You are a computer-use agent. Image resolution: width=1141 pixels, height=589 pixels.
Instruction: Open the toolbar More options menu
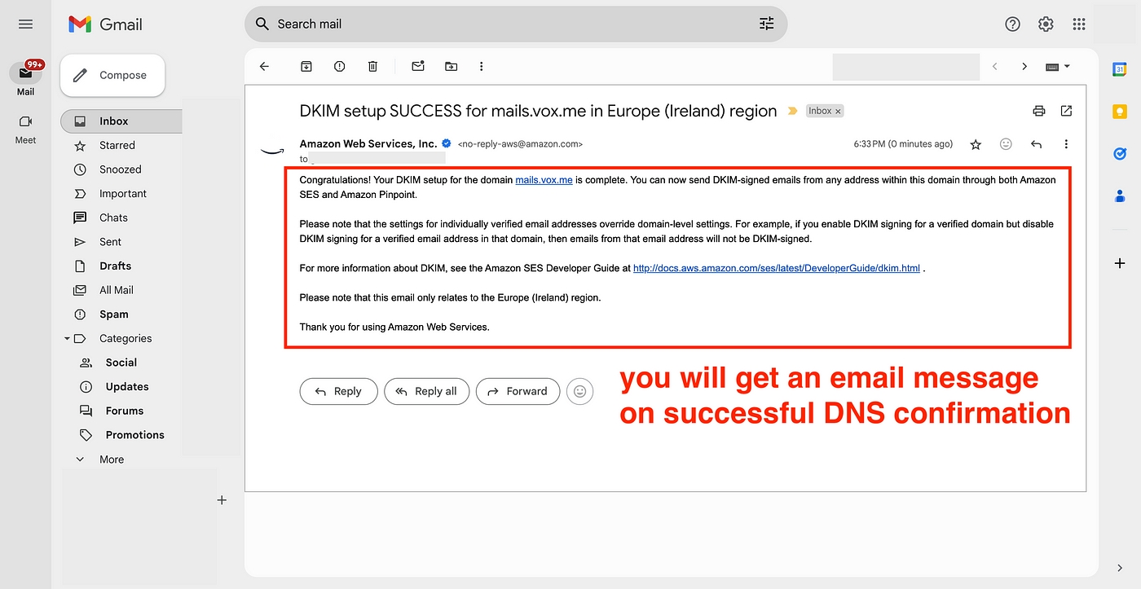pyautogui.click(x=482, y=66)
